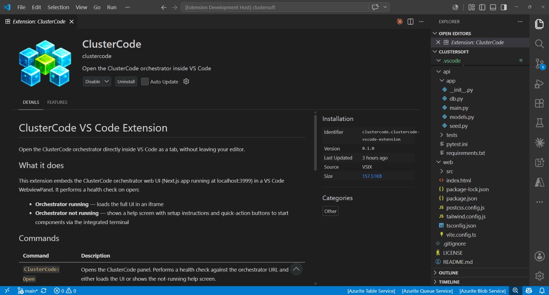Viewport: 549px width, 295px height.
Task: Open the Other category link
Action: 330,211
